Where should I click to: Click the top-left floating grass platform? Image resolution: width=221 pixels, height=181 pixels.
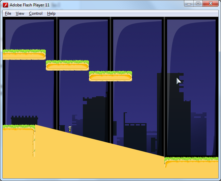point(24,55)
